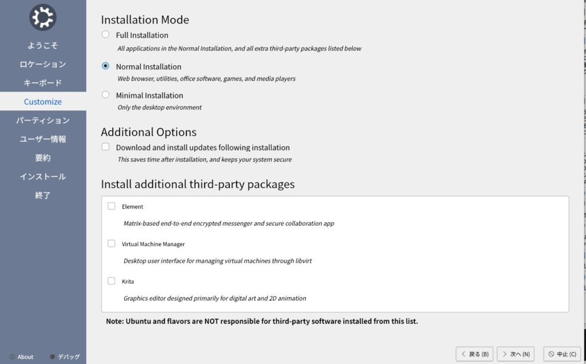This screenshot has width=586, height=364.
Task: Click the debug bug icon
Action: (x=53, y=357)
